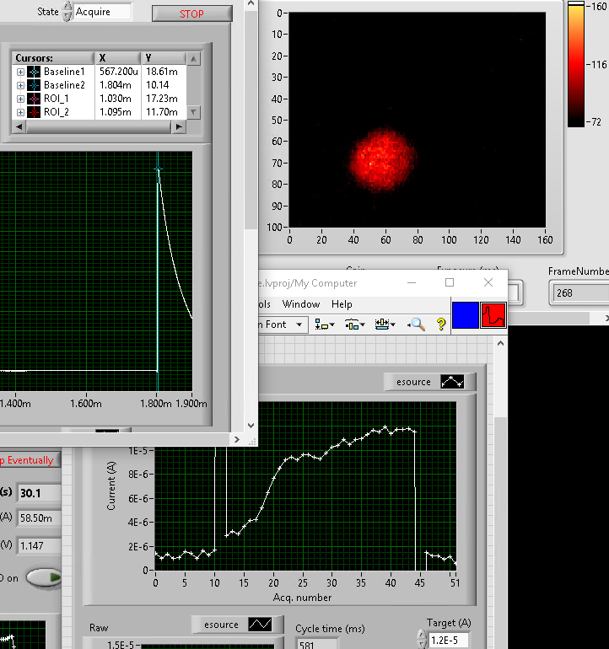
Task: Expand the ROI_1 cursor entry
Action: pyautogui.click(x=20, y=99)
